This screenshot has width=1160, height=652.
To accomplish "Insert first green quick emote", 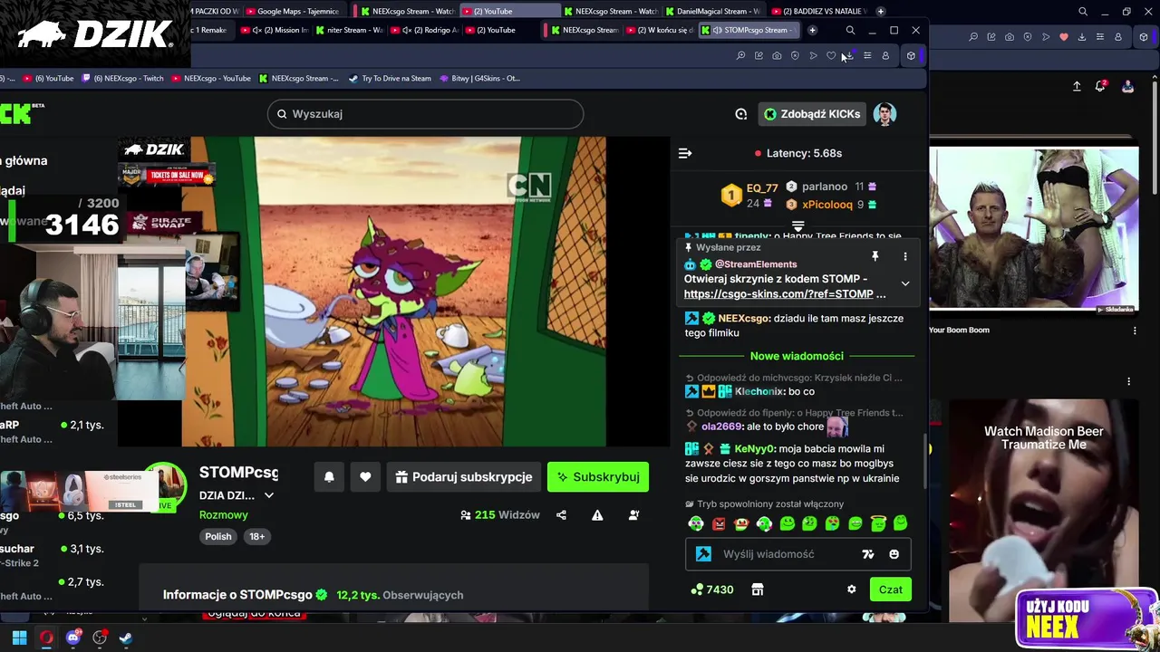I will [x=695, y=523].
